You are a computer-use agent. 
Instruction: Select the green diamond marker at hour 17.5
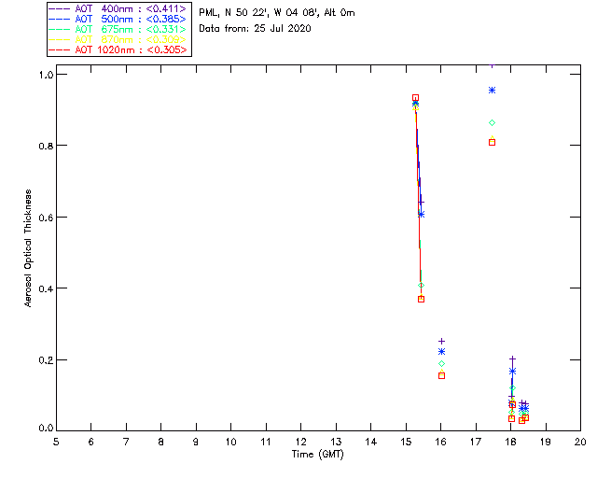tap(492, 122)
